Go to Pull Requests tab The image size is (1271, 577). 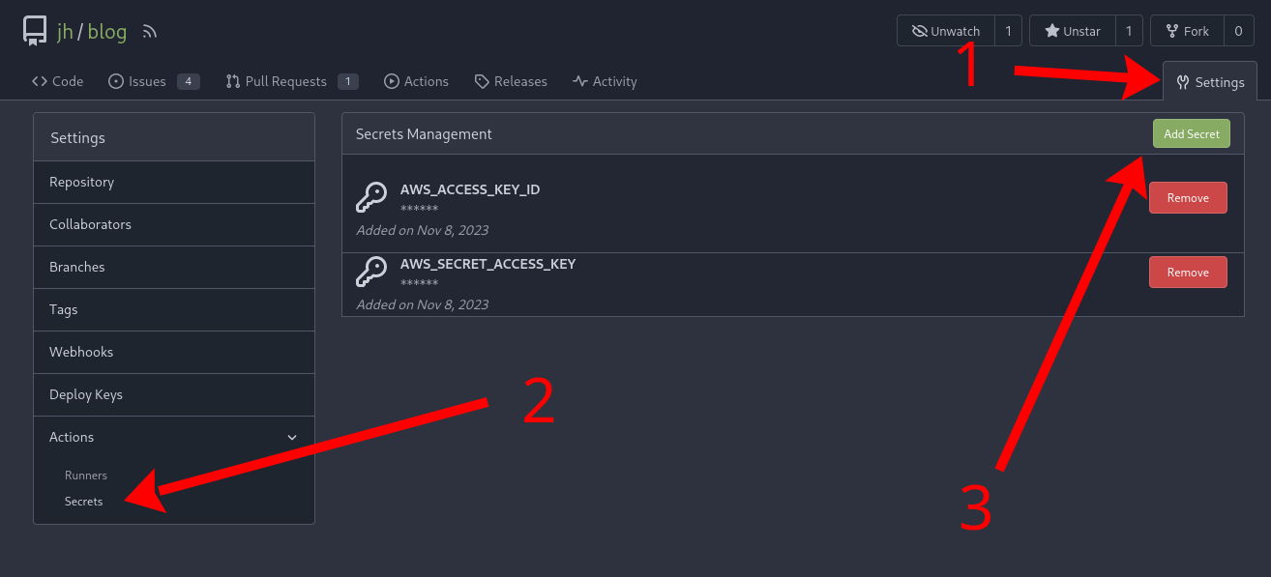point(285,81)
